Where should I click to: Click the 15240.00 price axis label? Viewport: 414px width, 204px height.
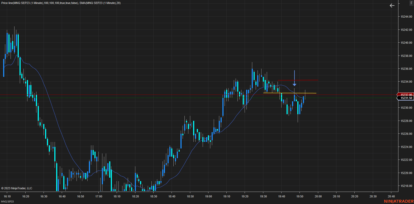tap(406, 43)
